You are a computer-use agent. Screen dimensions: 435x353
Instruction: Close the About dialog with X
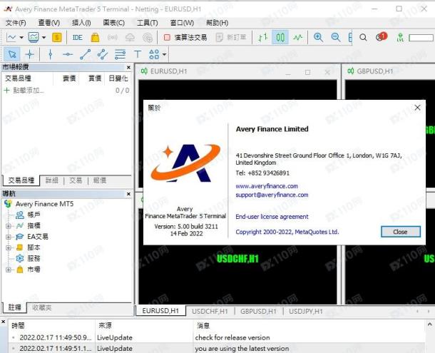417,108
